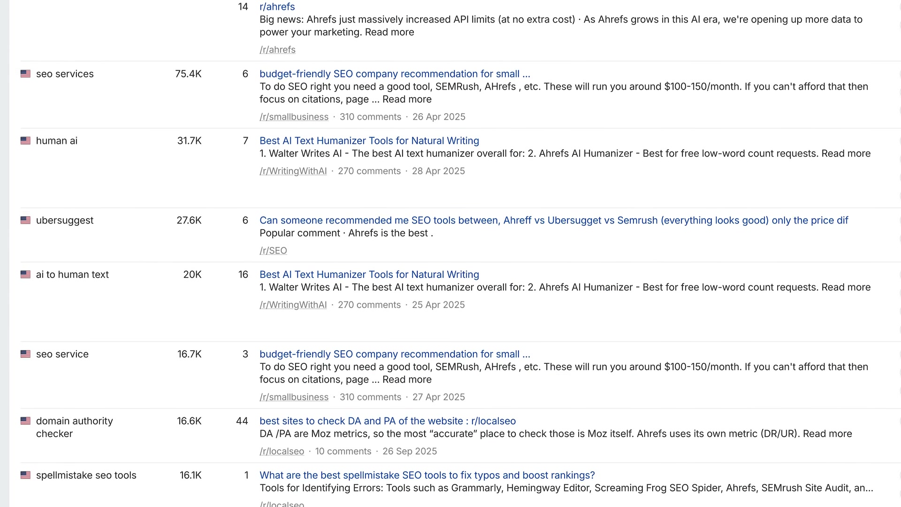Click the US flag beside ubersuggest
The width and height of the screenshot is (901, 507).
pos(26,220)
